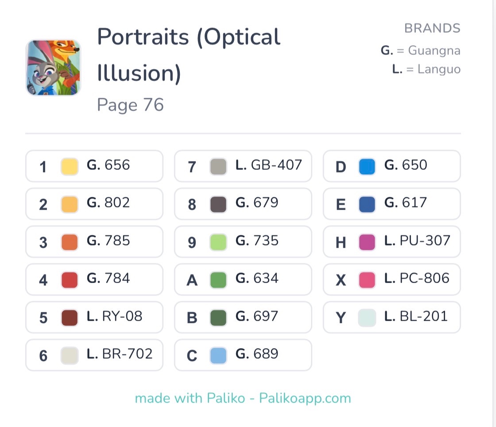Click the Zootopia portrait thumbnail

(x=53, y=67)
